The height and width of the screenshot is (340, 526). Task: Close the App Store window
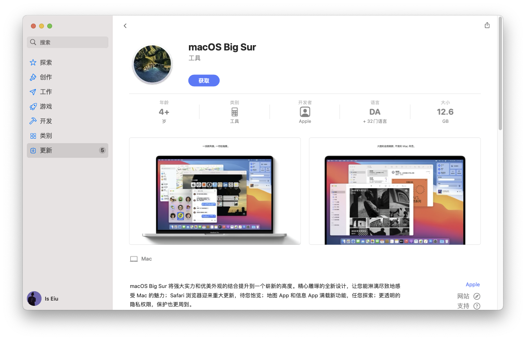[x=33, y=26]
